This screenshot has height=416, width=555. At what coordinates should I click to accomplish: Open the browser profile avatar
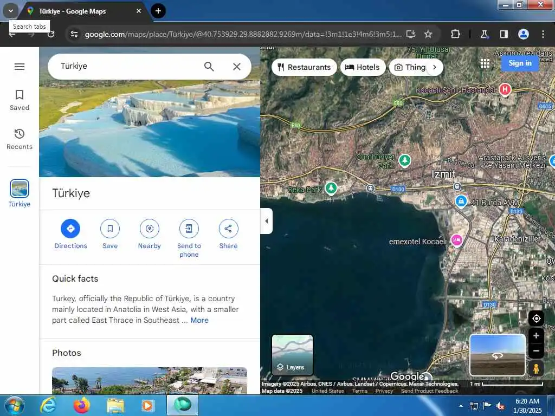click(524, 34)
